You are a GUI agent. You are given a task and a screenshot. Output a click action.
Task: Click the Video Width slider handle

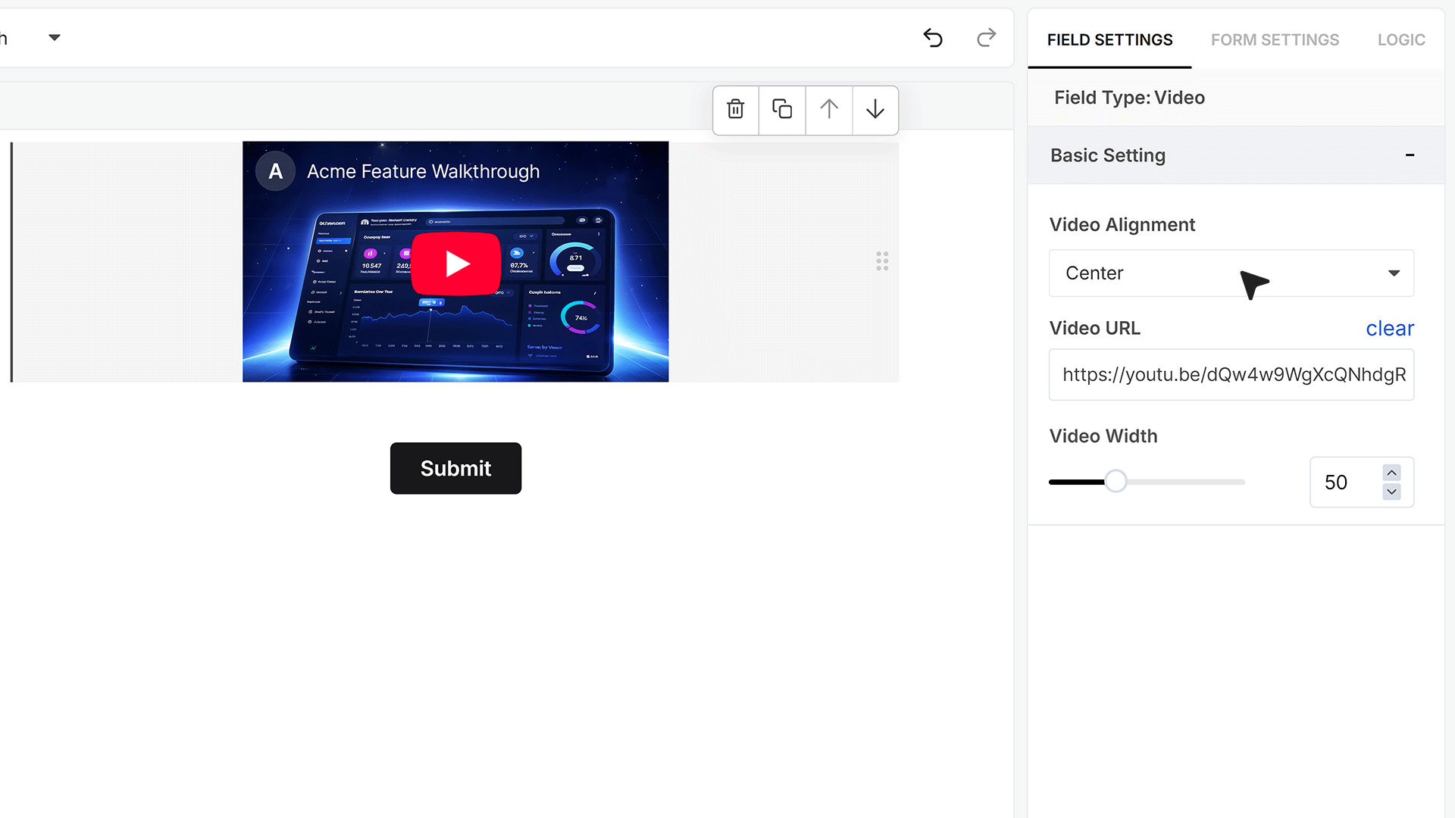pos(1115,482)
